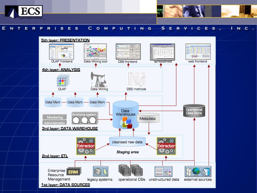Screen dimensions: 257x193
Task: Click the legacy systems icon
Action: (101, 171)
